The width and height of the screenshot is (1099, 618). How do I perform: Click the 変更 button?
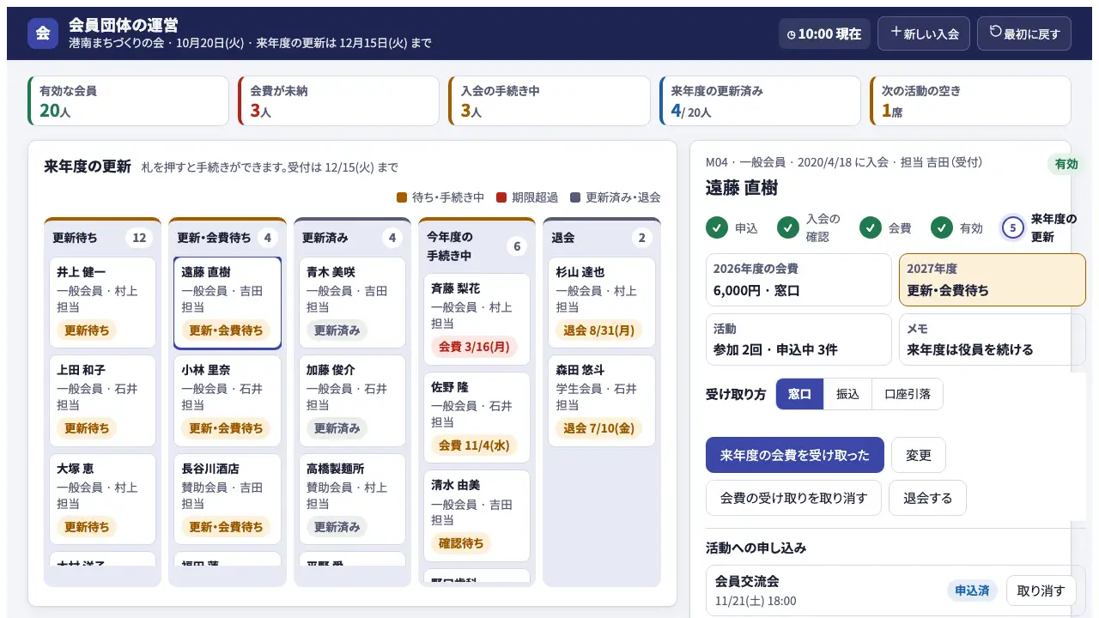(x=919, y=455)
